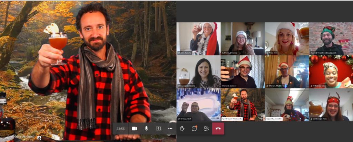Viewport: 353px width, 142px height.
Task: Raise your hand in the meeting
Action: point(182,128)
